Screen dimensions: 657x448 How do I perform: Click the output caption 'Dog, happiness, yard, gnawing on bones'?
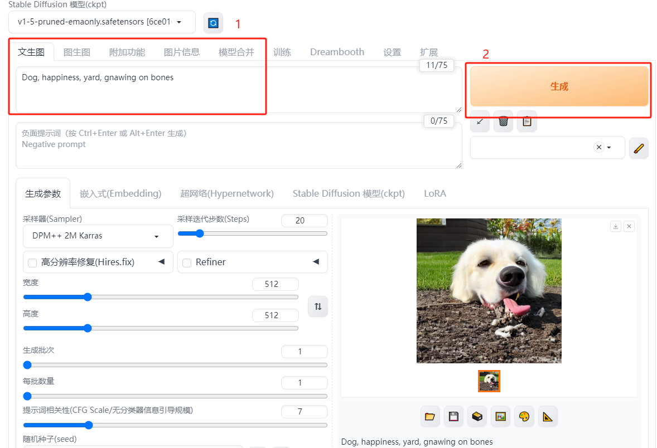(417, 442)
